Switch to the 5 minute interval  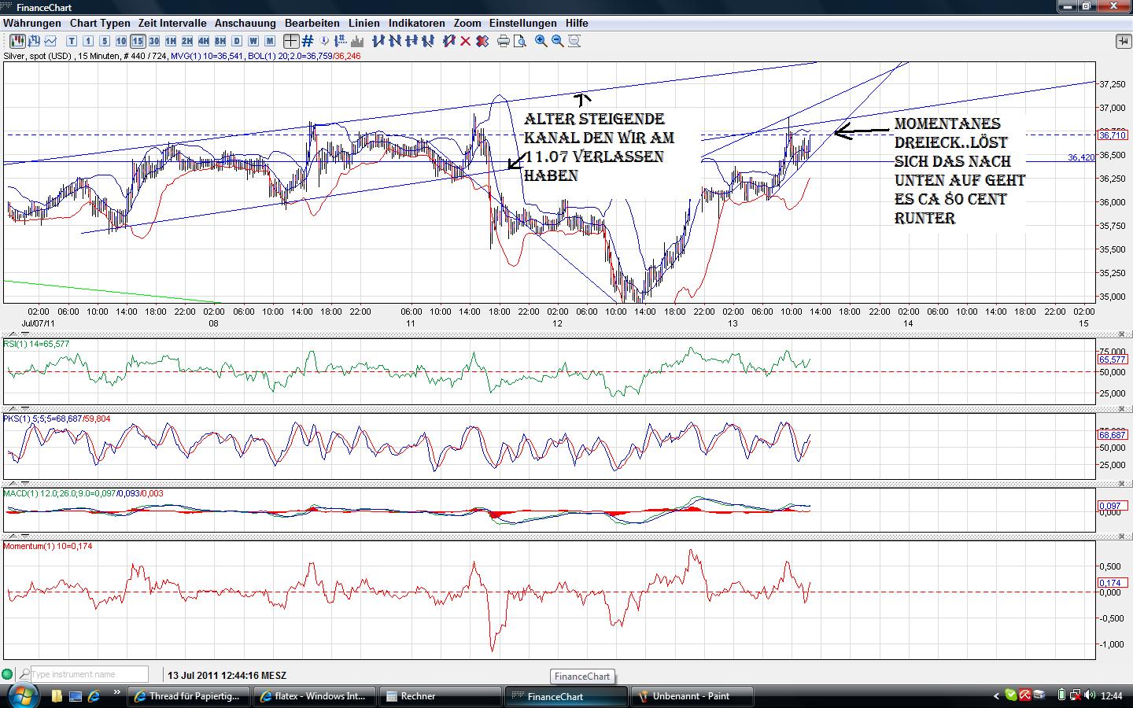pyautogui.click(x=105, y=41)
